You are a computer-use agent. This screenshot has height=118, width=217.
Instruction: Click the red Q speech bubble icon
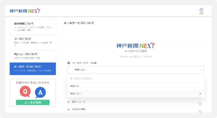[25, 92]
